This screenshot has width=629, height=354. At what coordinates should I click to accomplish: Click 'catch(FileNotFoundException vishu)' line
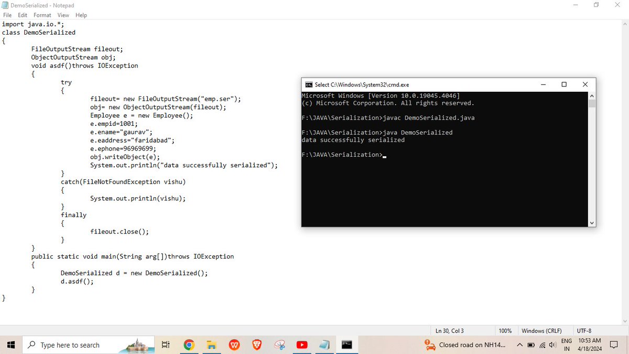coord(123,181)
